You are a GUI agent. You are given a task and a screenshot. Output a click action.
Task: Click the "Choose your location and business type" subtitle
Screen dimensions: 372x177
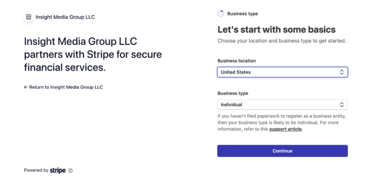[282, 41]
